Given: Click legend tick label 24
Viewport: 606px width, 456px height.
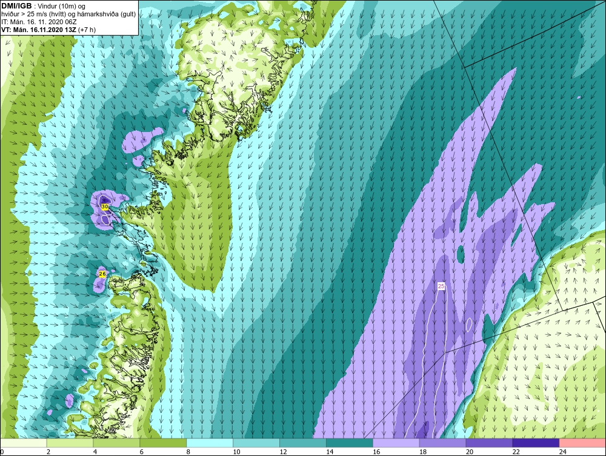Looking at the screenshot, I should point(563,452).
